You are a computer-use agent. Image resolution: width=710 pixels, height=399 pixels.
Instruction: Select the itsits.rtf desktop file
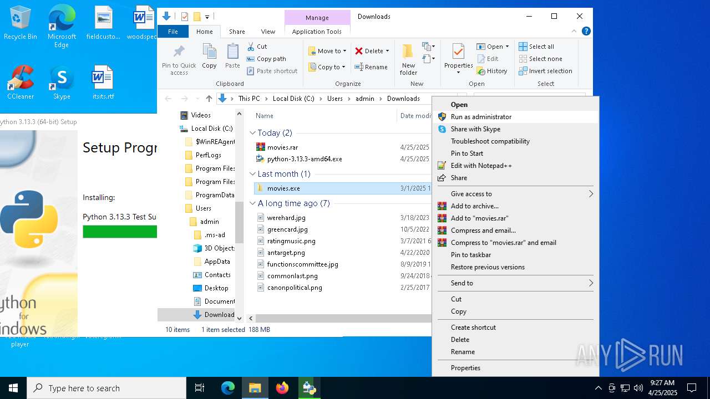[x=103, y=83]
